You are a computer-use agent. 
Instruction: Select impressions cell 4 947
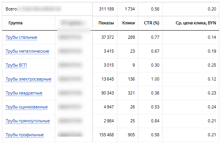pos(109,107)
